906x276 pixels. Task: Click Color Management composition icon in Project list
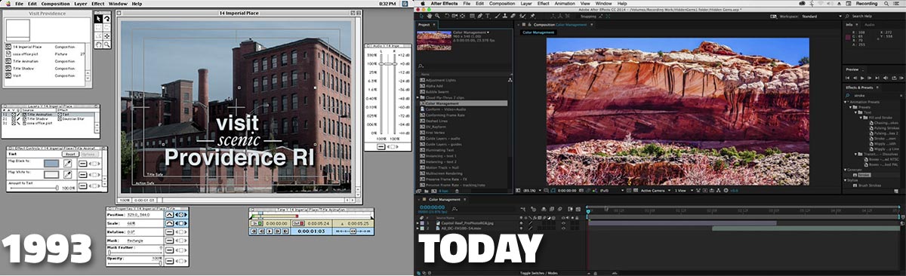pyautogui.click(x=422, y=103)
